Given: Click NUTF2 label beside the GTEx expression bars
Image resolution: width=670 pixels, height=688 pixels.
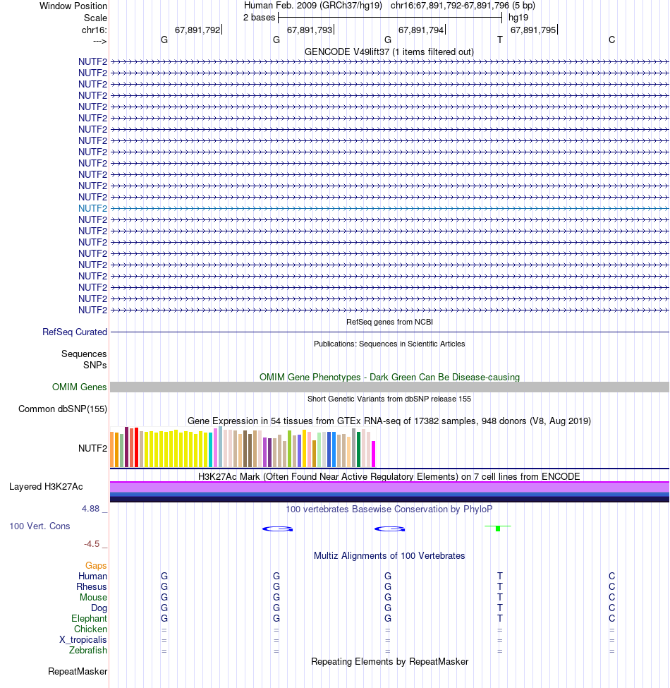Looking at the screenshot, I should coord(92,448).
